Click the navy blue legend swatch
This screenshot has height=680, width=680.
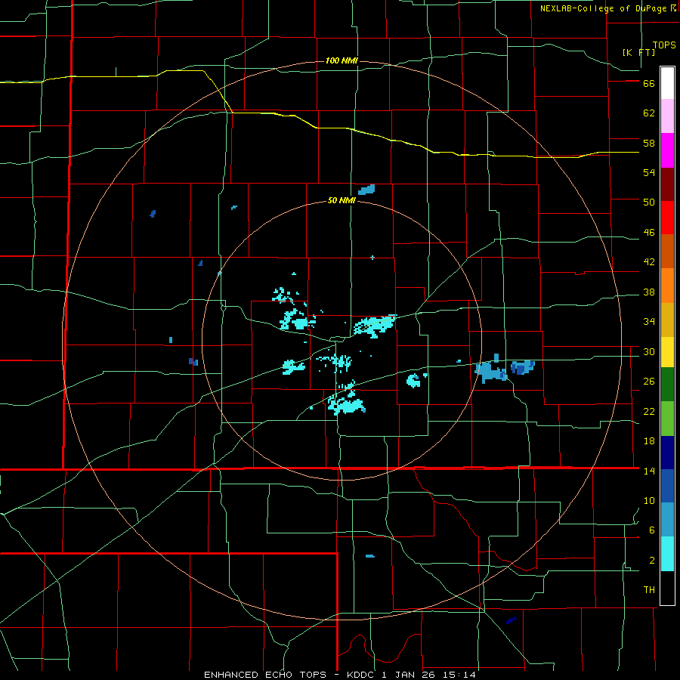667,453
